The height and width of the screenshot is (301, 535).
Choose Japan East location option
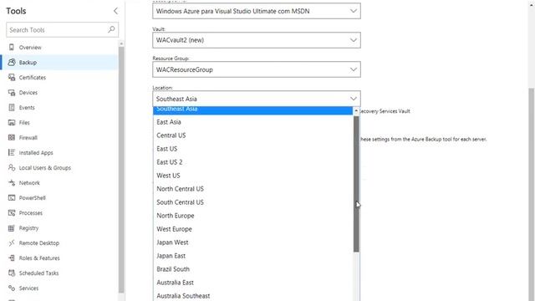click(252, 256)
